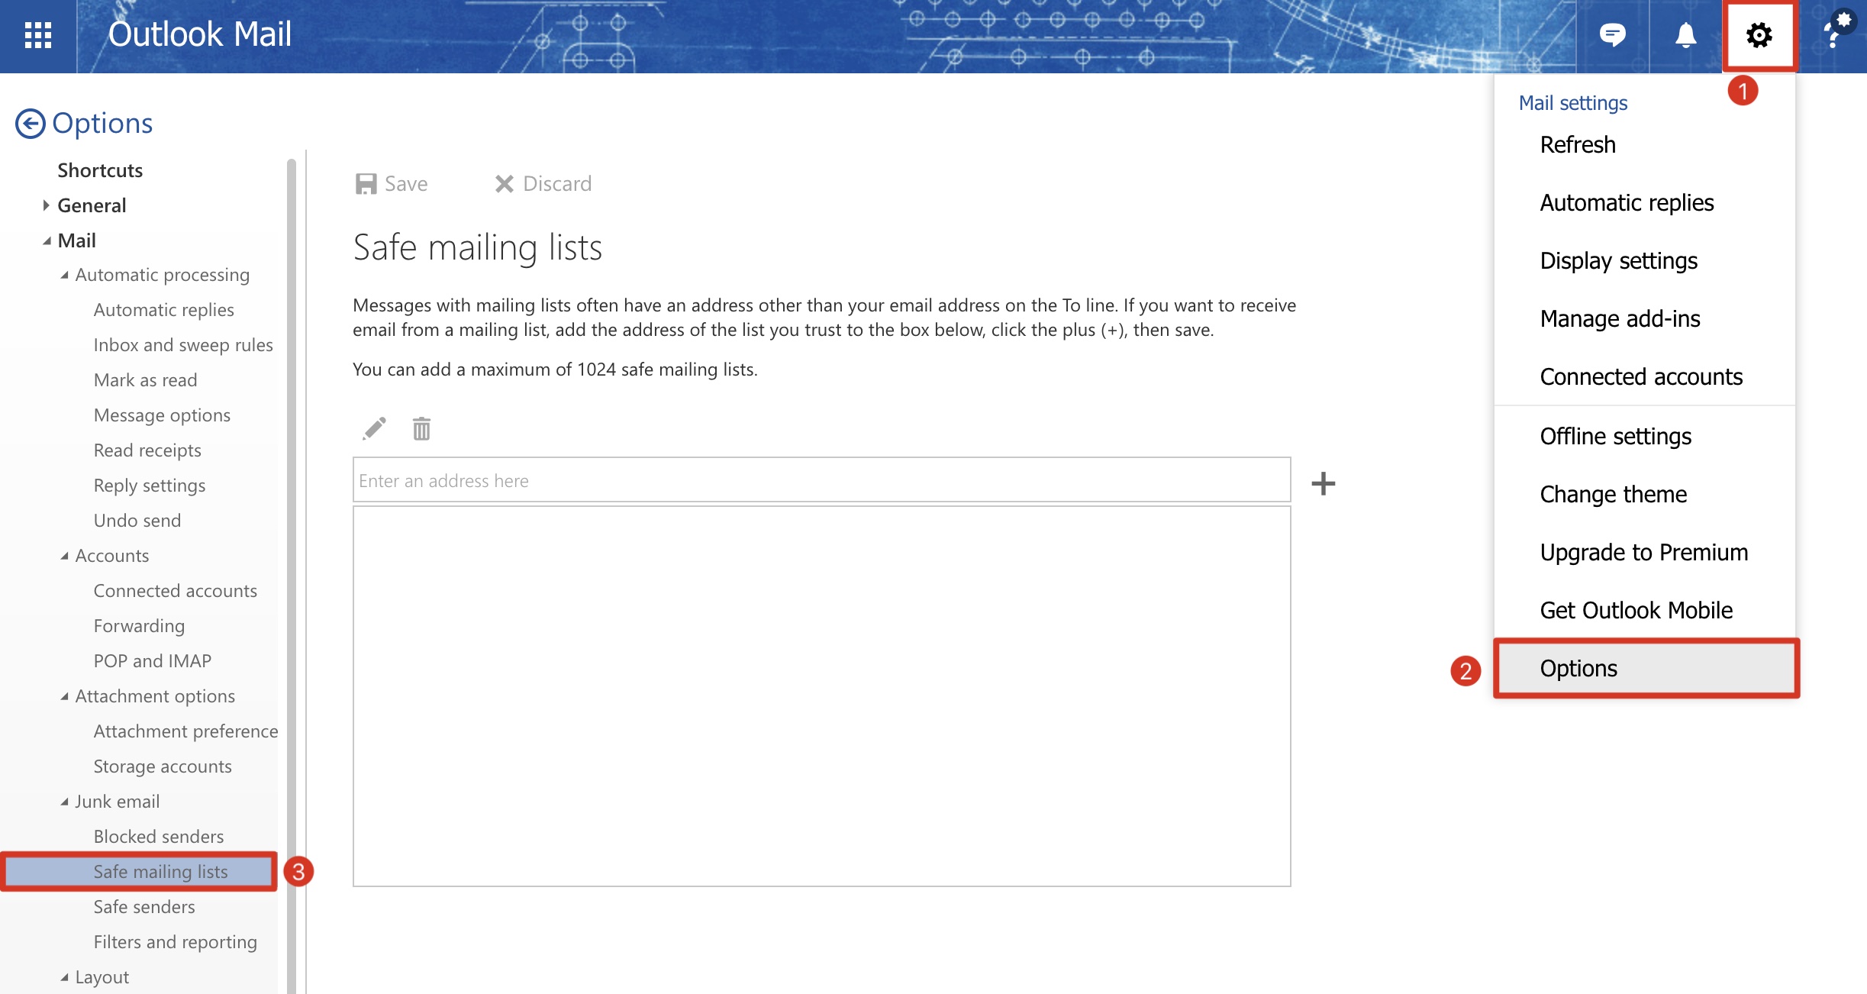Viewport: 1867px width, 994px height.
Task: Open the notifications bell
Action: tap(1685, 35)
